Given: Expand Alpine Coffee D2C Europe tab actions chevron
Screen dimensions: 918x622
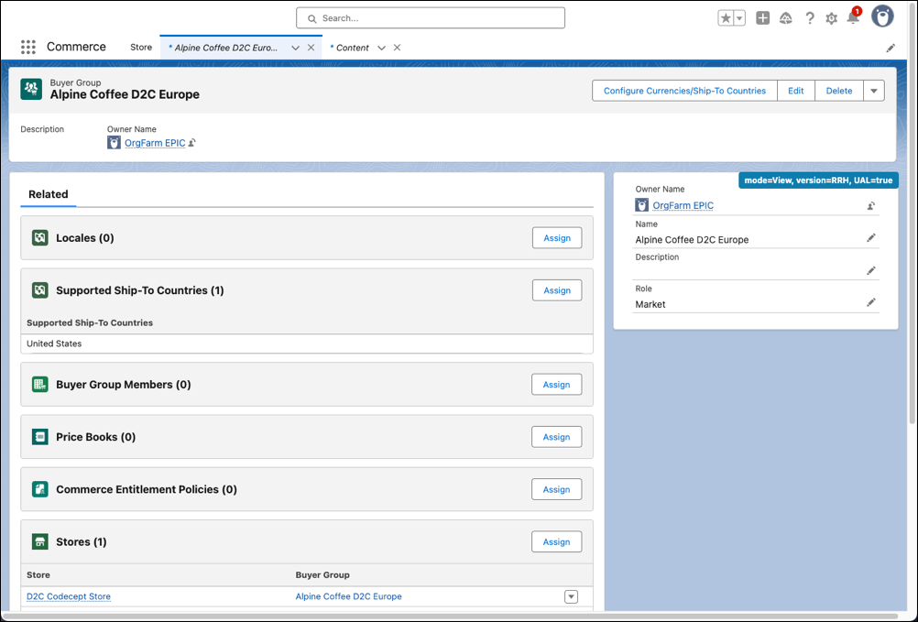Looking at the screenshot, I should (295, 48).
